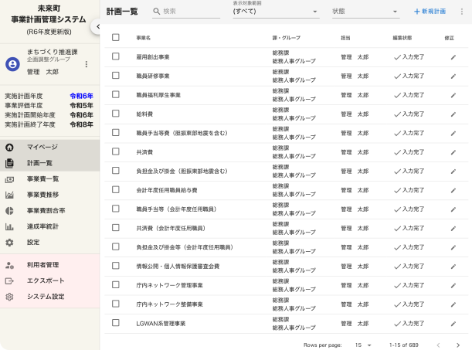This screenshot has width=472, height=350.
Task: Open 利用者管理 in the admin section
Action: pos(50,265)
